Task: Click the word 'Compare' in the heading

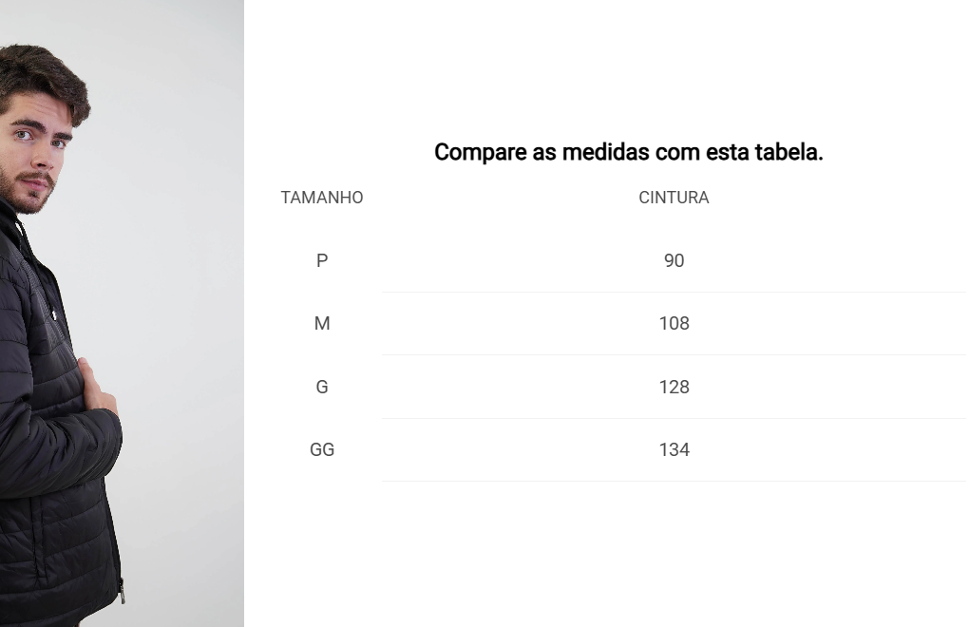Action: tap(480, 152)
